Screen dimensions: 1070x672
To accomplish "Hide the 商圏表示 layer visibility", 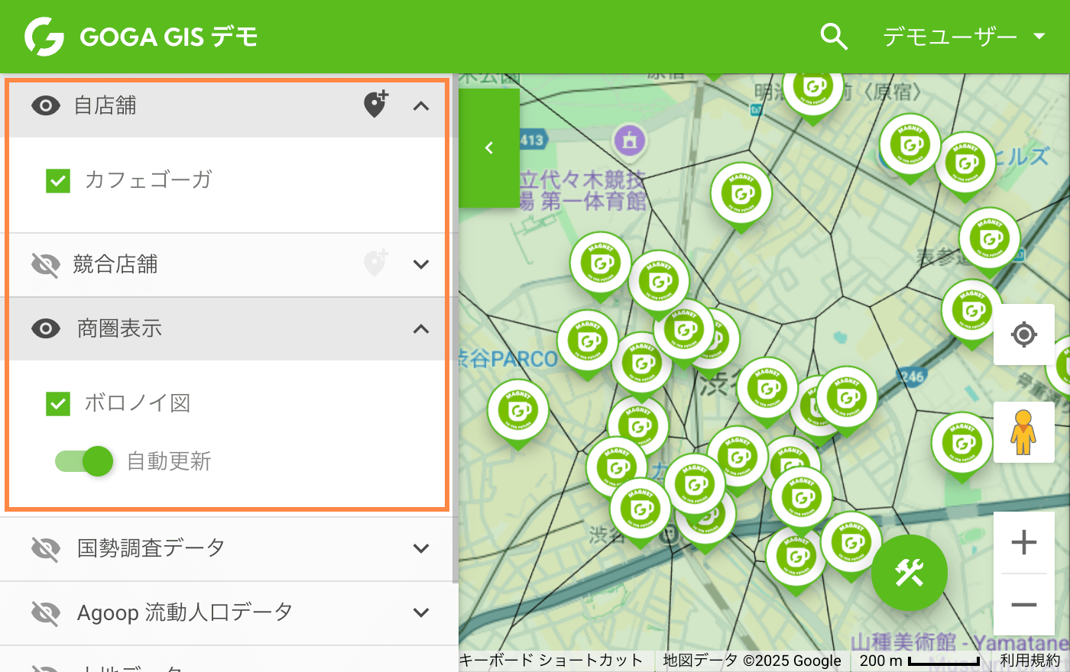I will [x=46, y=328].
